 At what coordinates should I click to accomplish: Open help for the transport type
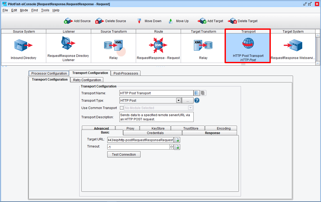(x=197, y=100)
